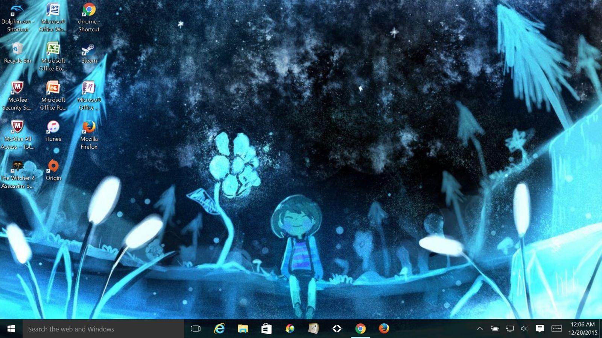The height and width of the screenshot is (338, 602).
Task: Select the Steam desktop icon
Action: (89, 53)
